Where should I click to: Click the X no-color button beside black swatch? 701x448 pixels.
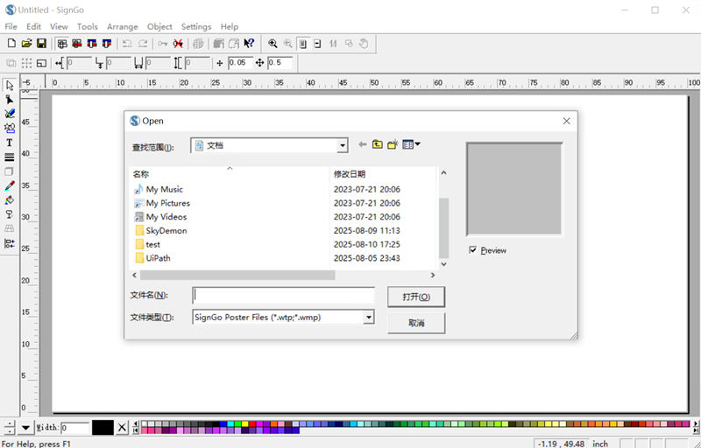pyautogui.click(x=122, y=428)
